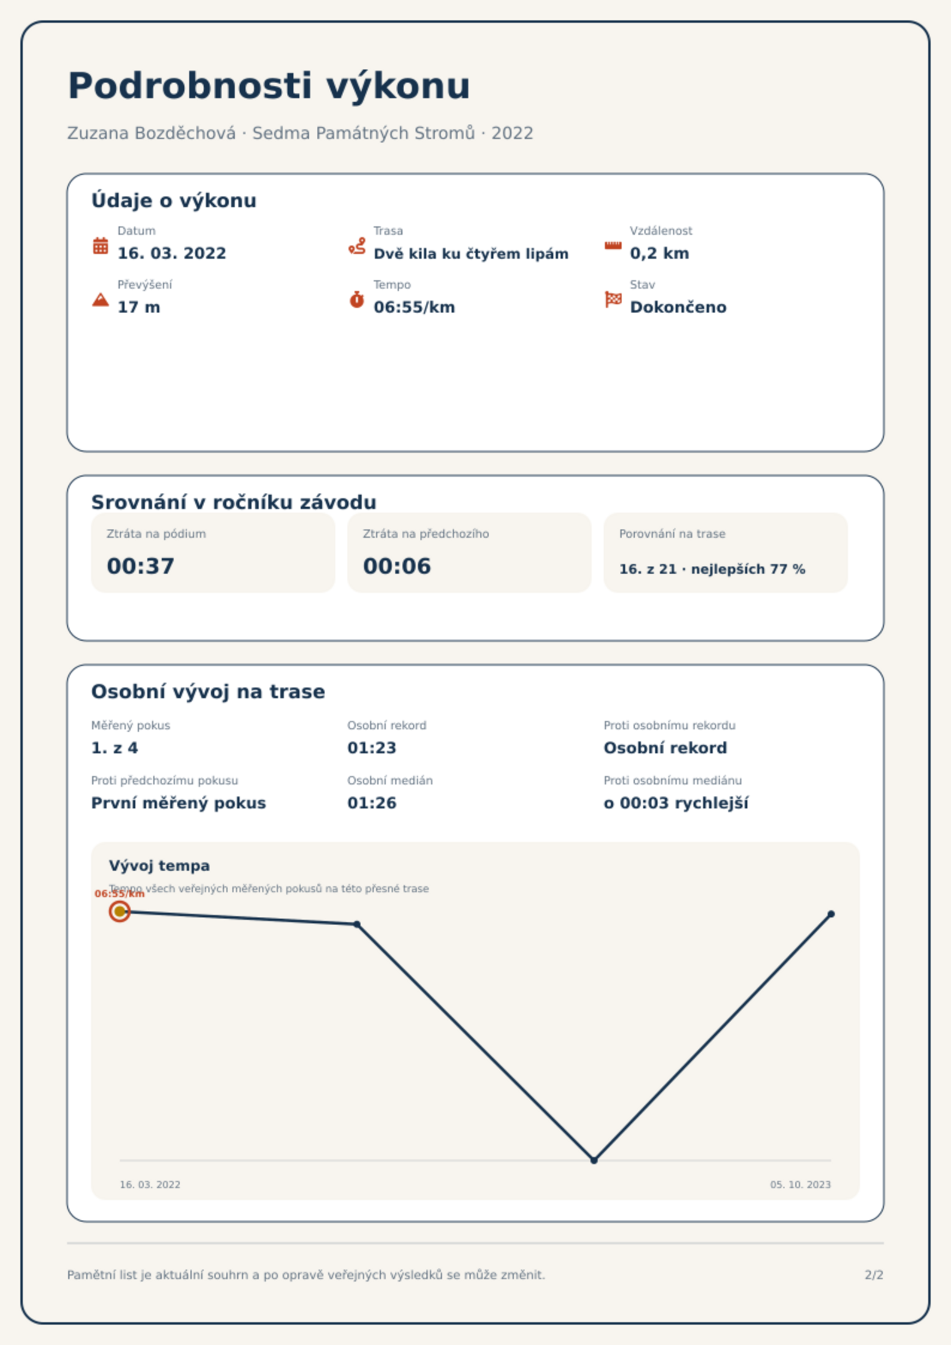Click the ruler icon beside Vzdálenost

pos(613,246)
